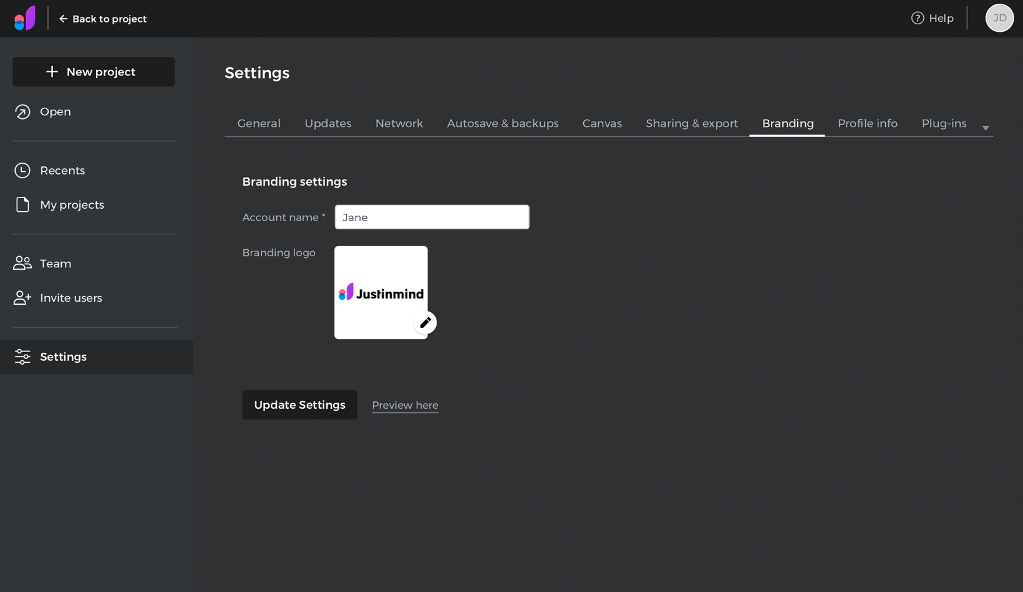1023x592 pixels.
Task: Open the Network tab
Action: pos(399,123)
